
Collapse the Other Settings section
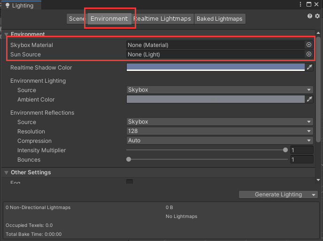7,172
